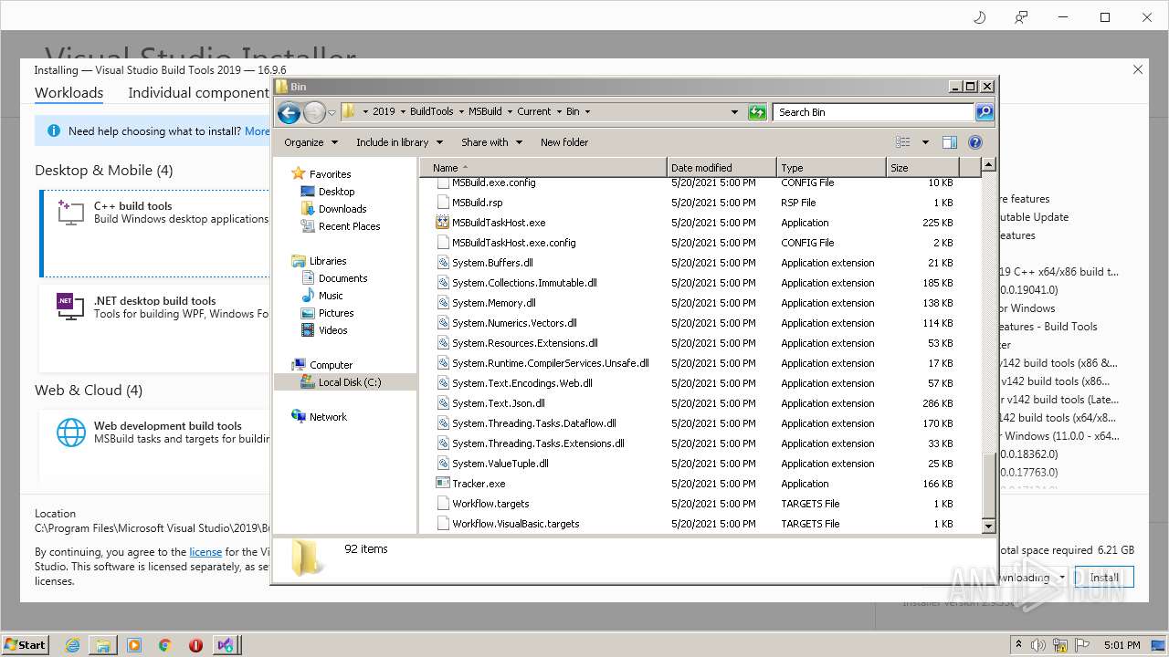
Task: Toggle the installer theme moon icon
Action: (979, 17)
